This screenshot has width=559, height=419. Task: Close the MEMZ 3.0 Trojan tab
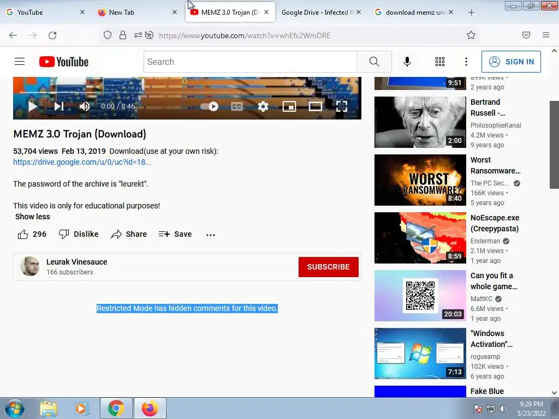coord(266,12)
